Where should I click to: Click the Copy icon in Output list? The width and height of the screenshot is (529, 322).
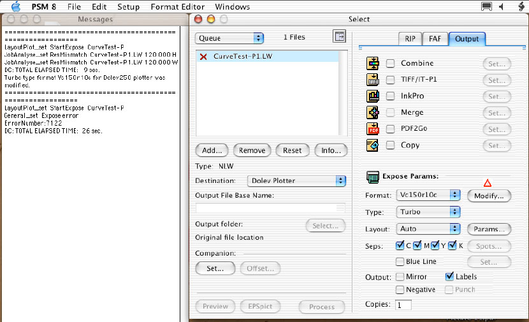pos(373,145)
